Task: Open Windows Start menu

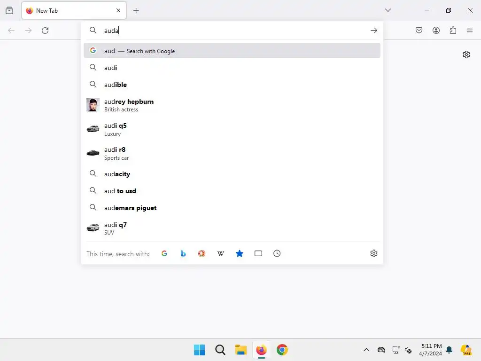Action: click(x=199, y=350)
